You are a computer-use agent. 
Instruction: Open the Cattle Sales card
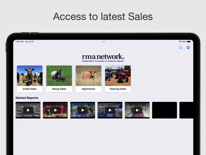[30, 79]
